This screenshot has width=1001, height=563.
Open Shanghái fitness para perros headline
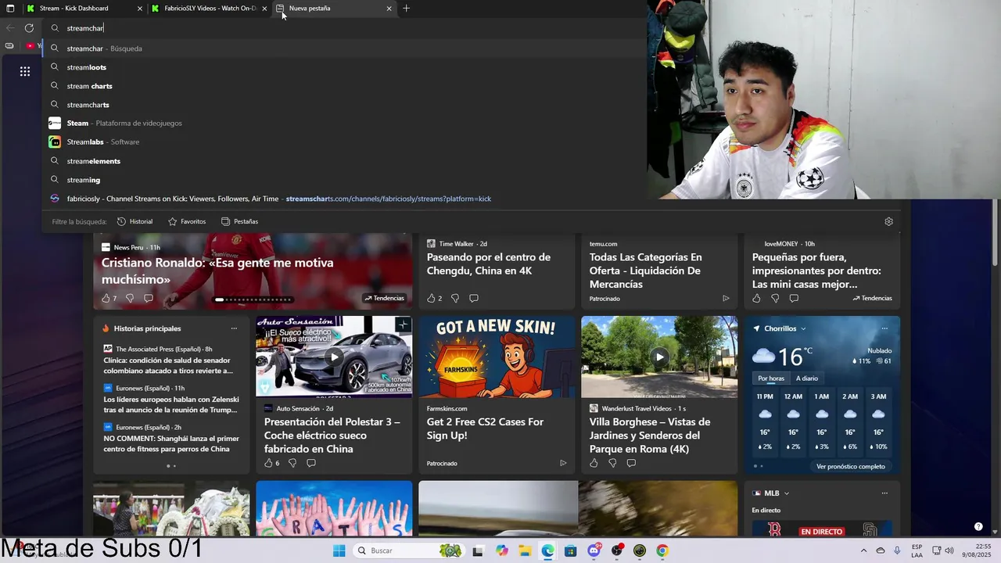(171, 443)
